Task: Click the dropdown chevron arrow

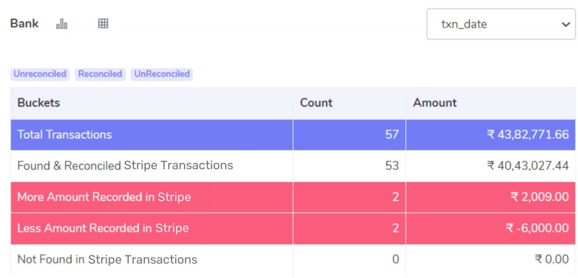Action: coord(566,24)
